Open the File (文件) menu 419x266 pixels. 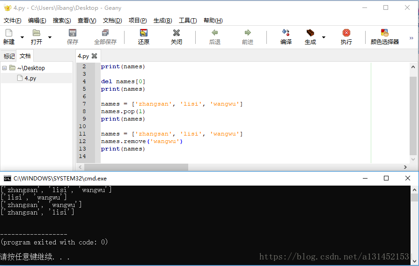pyautogui.click(x=12, y=21)
